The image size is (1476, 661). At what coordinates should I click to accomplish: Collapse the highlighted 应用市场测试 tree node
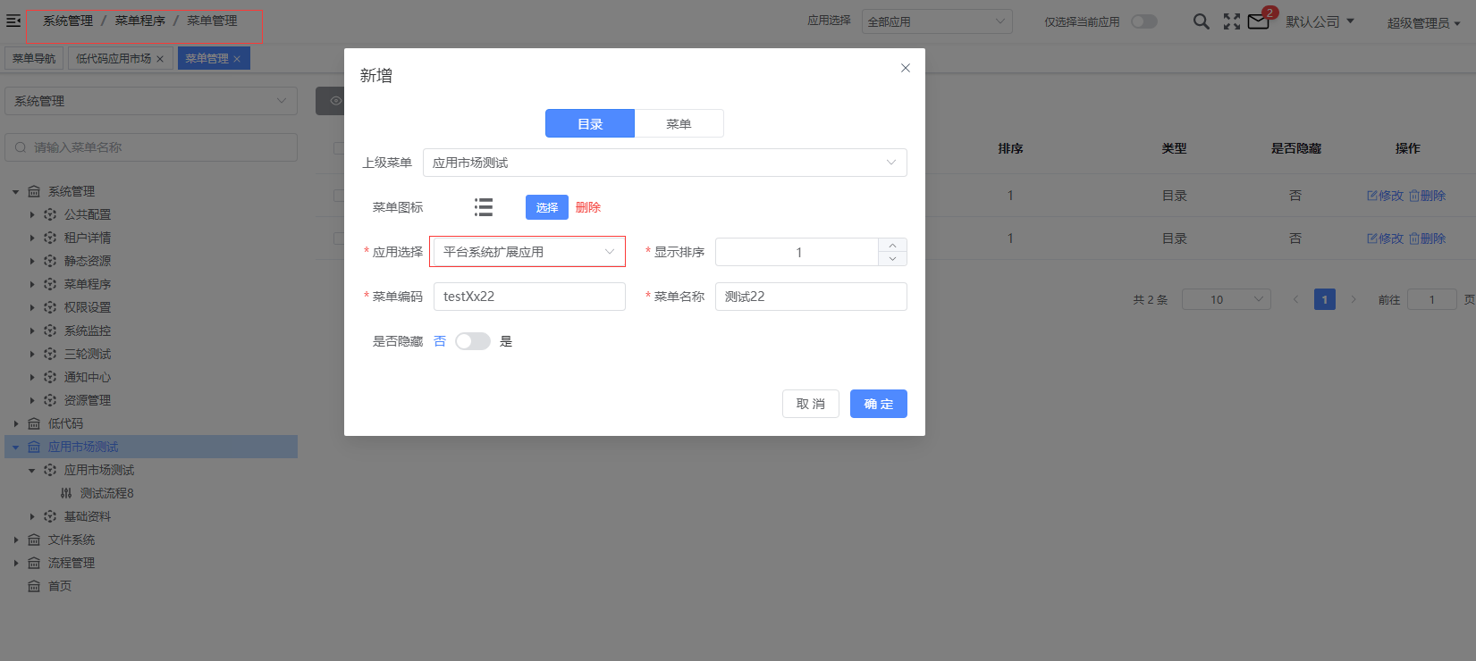click(16, 447)
